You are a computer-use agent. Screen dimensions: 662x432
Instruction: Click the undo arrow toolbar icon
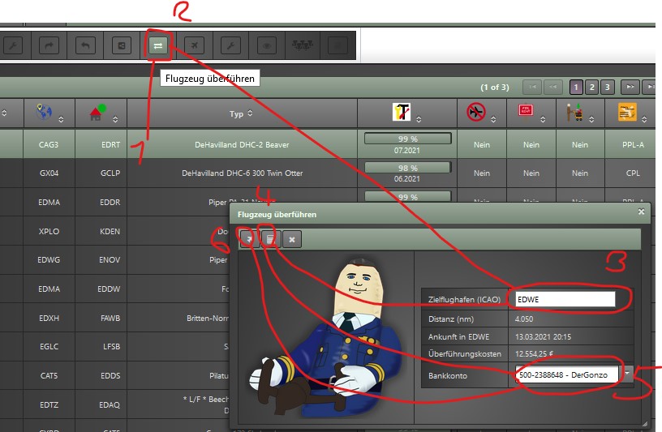pyautogui.click(x=85, y=45)
